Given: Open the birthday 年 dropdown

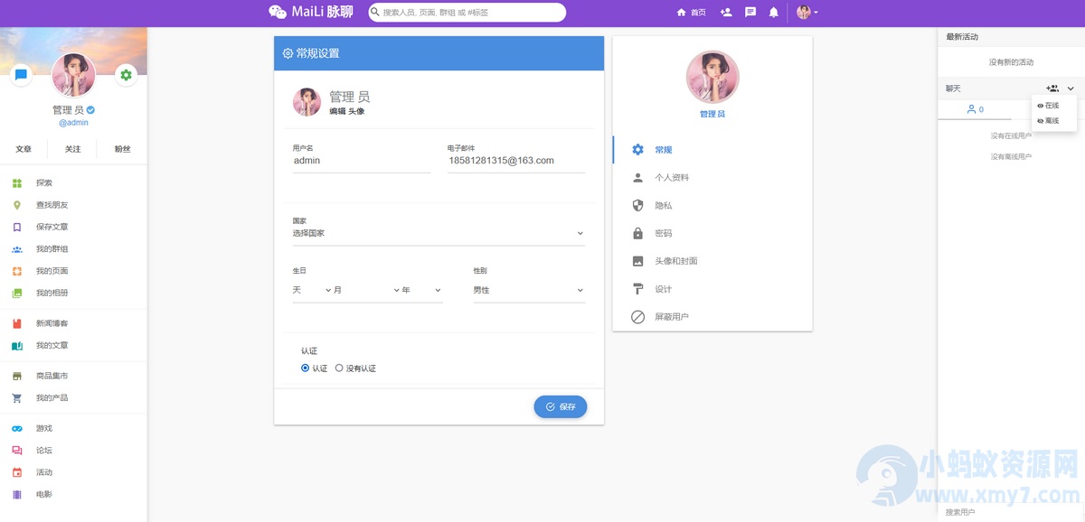Looking at the screenshot, I should 421,290.
